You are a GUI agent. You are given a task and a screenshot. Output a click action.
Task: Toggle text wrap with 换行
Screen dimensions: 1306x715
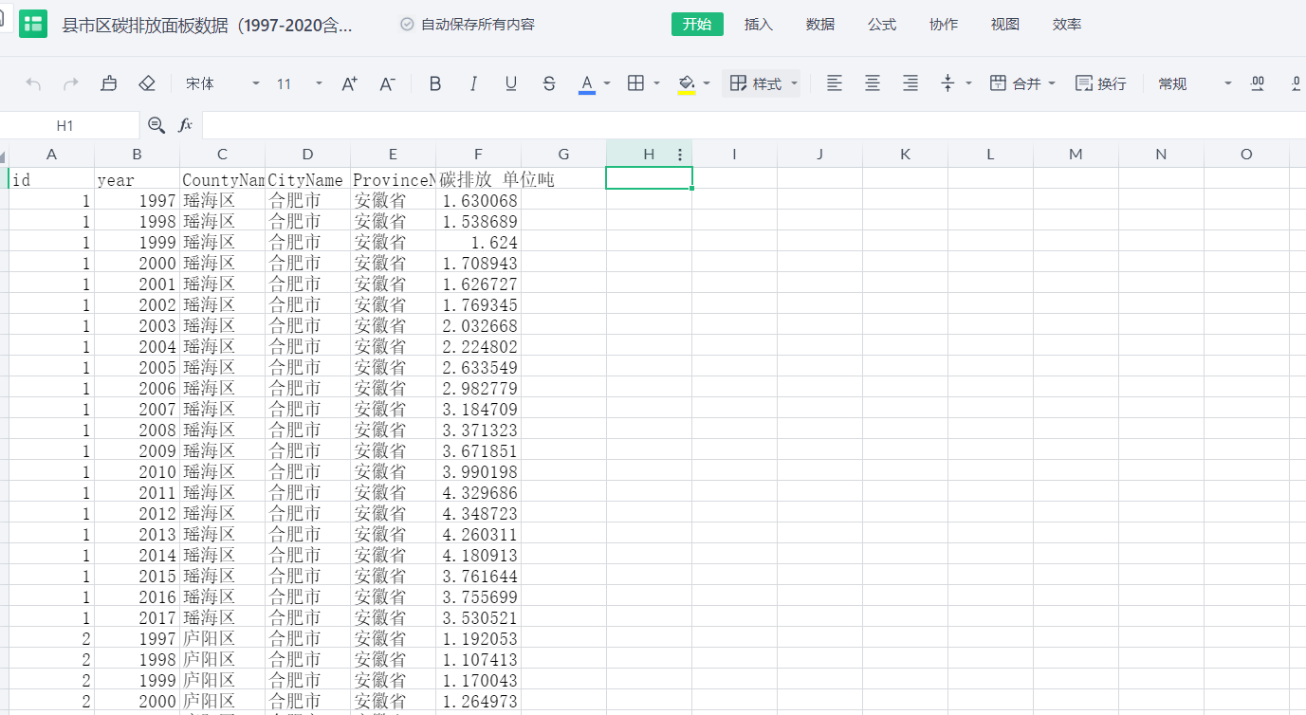(1101, 83)
